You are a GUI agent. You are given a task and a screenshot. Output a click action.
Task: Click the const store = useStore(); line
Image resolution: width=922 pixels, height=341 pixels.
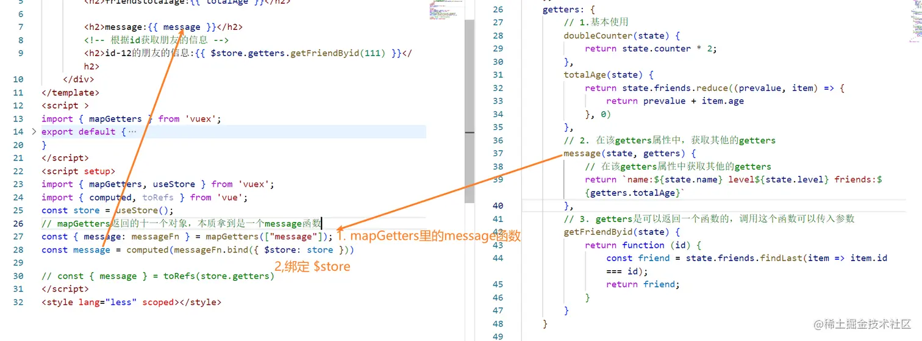pos(107,210)
